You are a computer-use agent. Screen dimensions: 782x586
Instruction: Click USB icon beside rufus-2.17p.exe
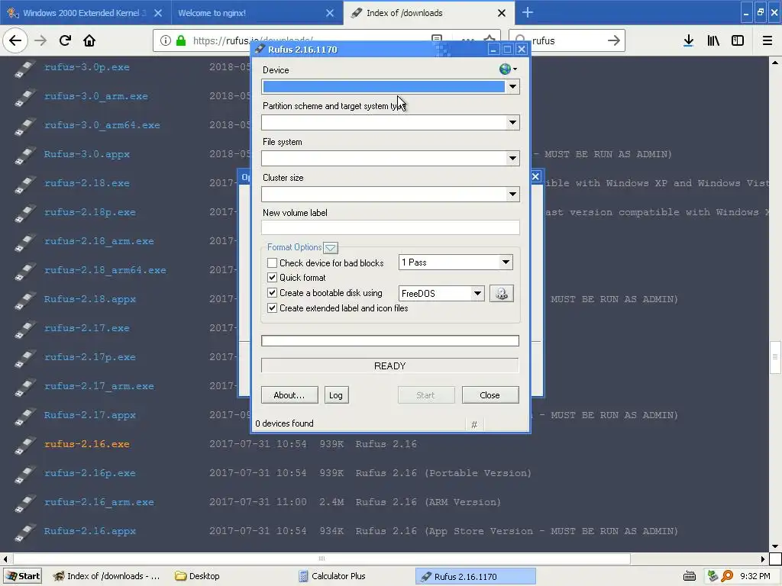click(x=24, y=359)
